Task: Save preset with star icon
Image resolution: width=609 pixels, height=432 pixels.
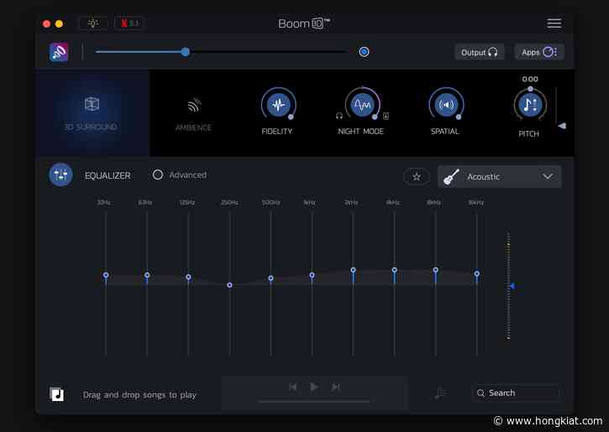Action: pyautogui.click(x=417, y=176)
